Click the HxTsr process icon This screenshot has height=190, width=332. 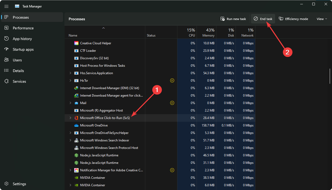[76, 81]
